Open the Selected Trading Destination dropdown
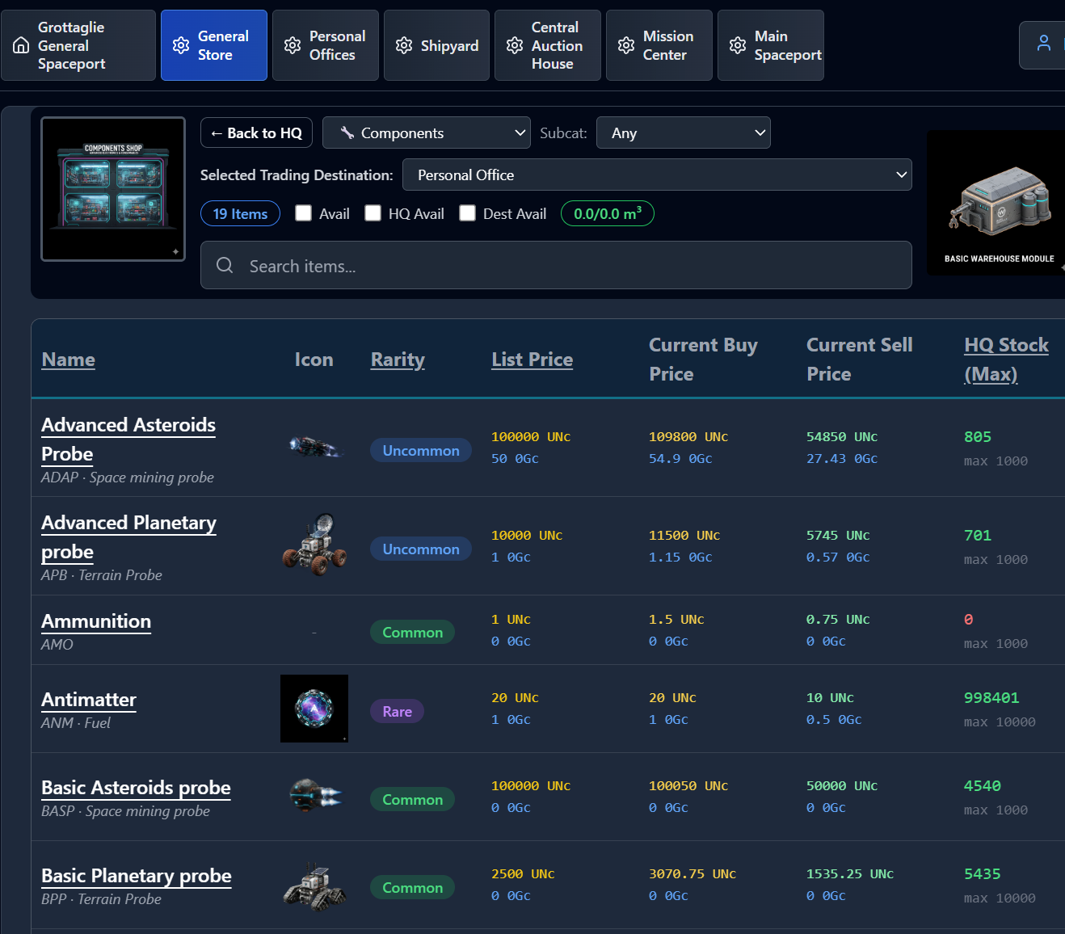1065x934 pixels. pyautogui.click(x=657, y=175)
